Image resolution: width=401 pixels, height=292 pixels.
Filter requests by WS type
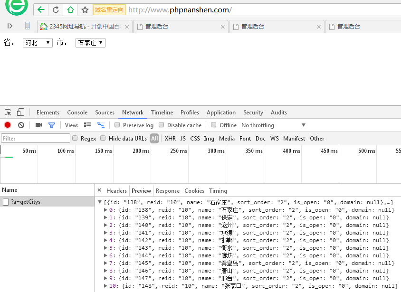tap(275, 139)
